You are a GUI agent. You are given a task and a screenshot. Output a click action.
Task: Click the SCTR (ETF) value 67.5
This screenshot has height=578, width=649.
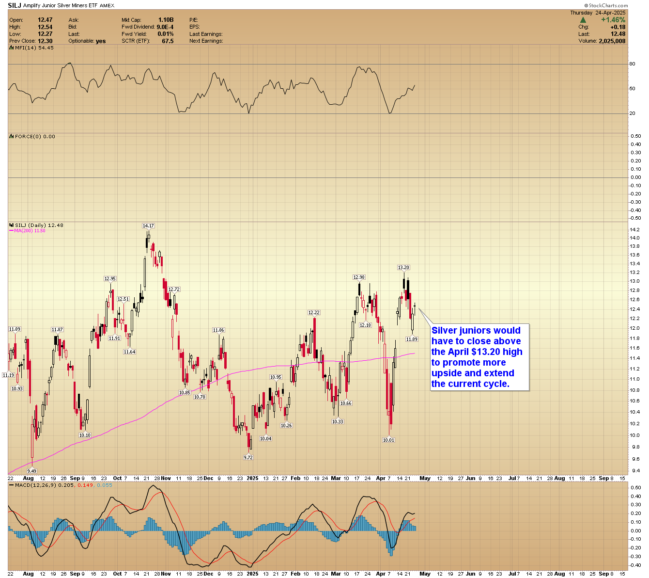tap(168, 41)
